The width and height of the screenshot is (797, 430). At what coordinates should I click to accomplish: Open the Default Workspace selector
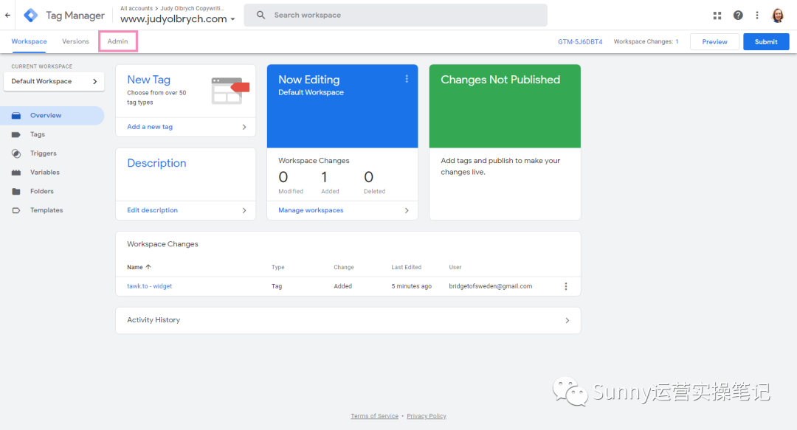click(x=54, y=81)
